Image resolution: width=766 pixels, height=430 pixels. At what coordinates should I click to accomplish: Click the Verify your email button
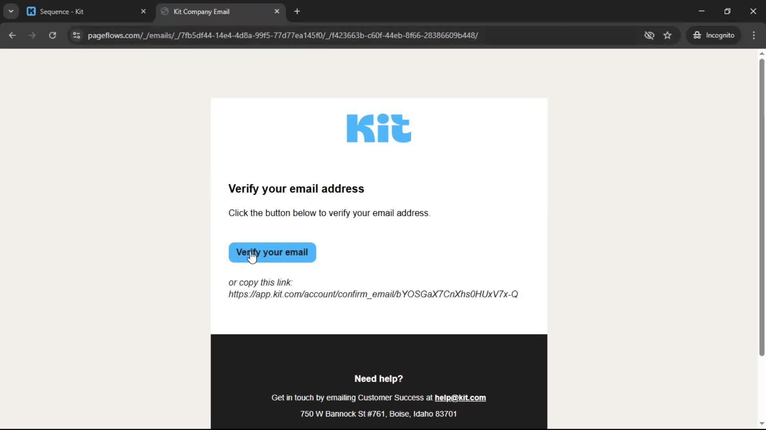272,252
